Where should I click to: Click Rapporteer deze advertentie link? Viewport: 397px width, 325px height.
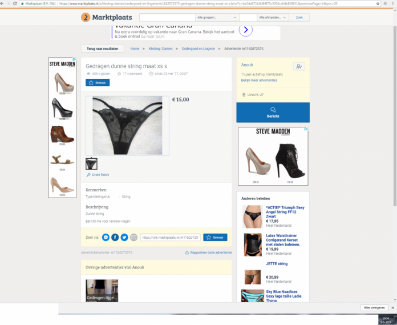pos(211,252)
